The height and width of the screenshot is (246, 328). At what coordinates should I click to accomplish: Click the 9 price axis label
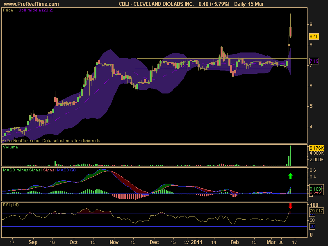[x=311, y=24]
